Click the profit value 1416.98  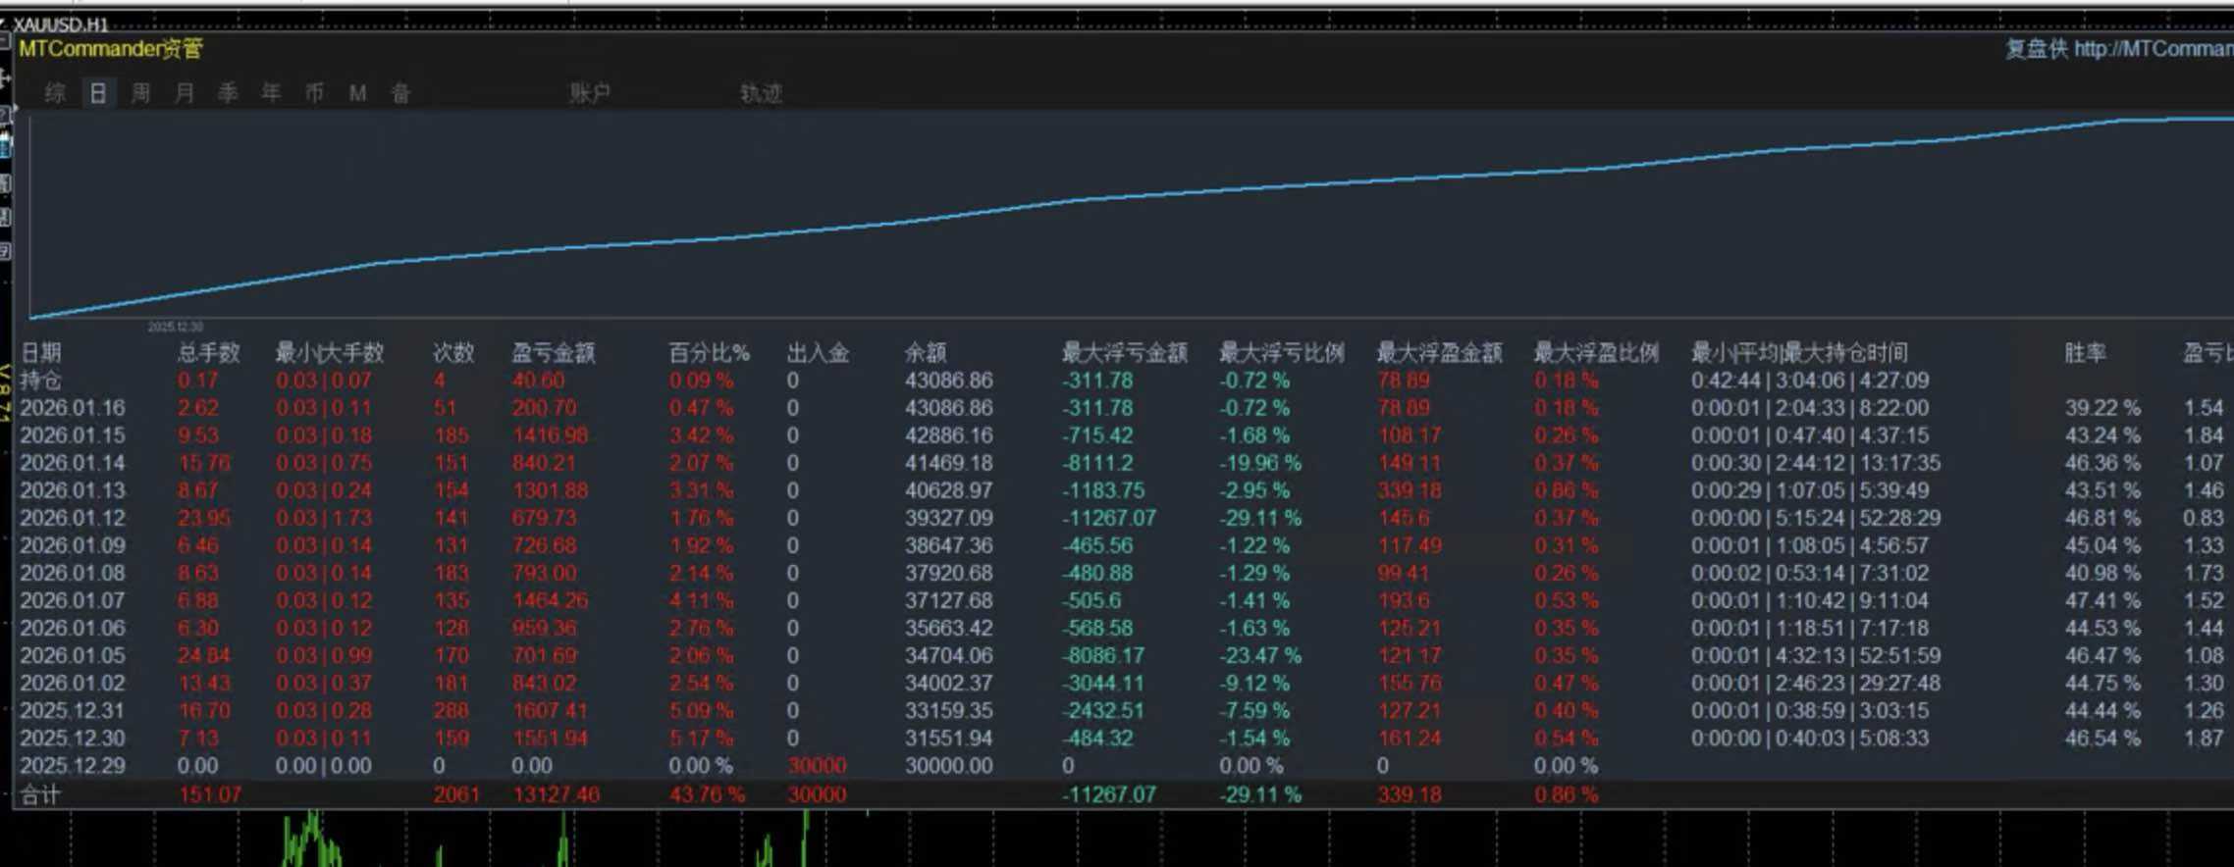click(550, 435)
